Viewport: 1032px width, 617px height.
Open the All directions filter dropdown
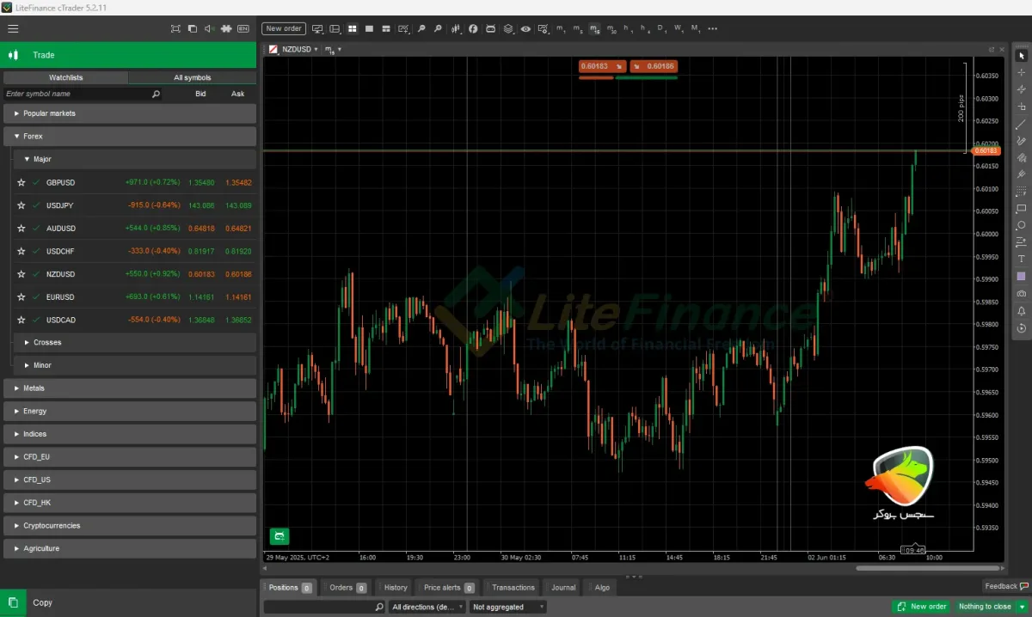pos(427,607)
